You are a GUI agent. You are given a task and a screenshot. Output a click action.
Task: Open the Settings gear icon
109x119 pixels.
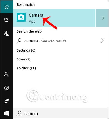[7, 88]
